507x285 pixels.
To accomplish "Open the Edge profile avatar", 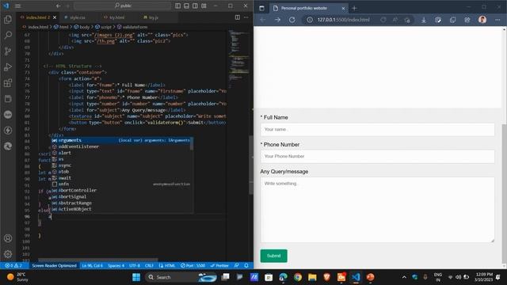I will [482, 20].
